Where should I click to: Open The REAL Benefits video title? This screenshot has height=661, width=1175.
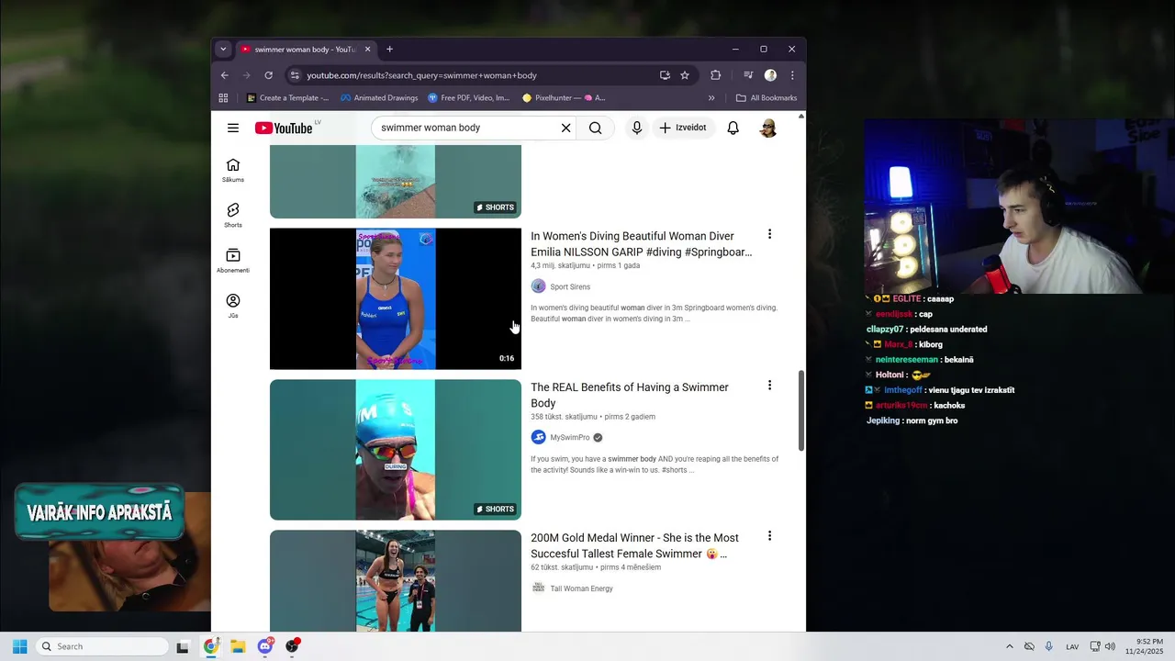(630, 395)
